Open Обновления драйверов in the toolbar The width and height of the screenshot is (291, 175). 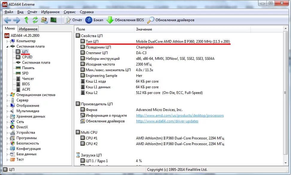[171, 20]
